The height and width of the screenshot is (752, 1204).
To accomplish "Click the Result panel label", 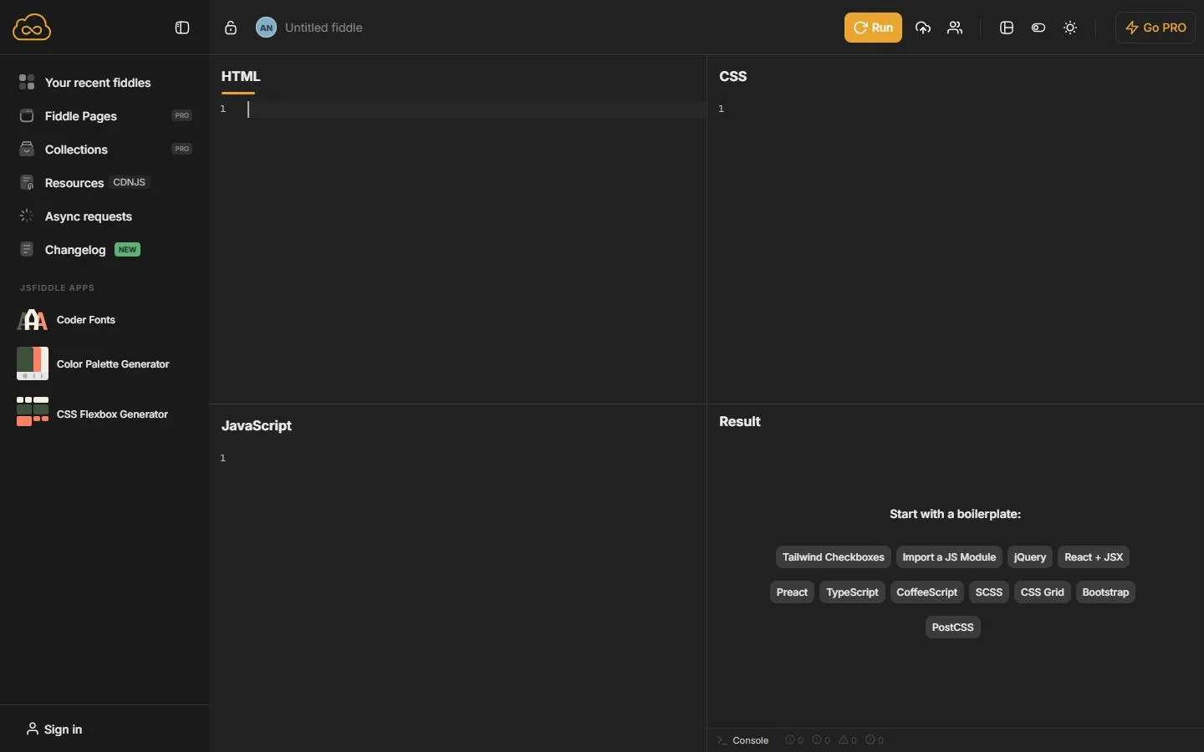I will click(740, 422).
